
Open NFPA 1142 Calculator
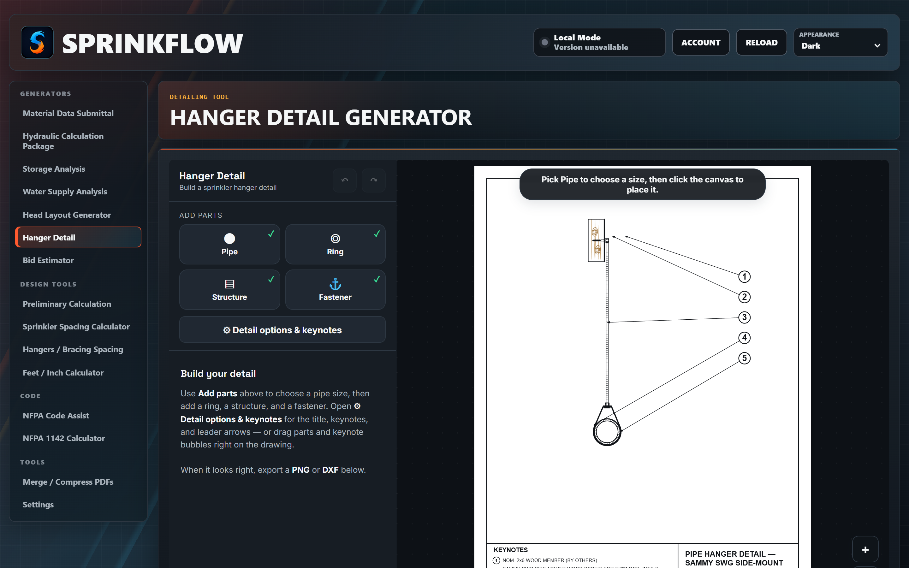[78, 438]
